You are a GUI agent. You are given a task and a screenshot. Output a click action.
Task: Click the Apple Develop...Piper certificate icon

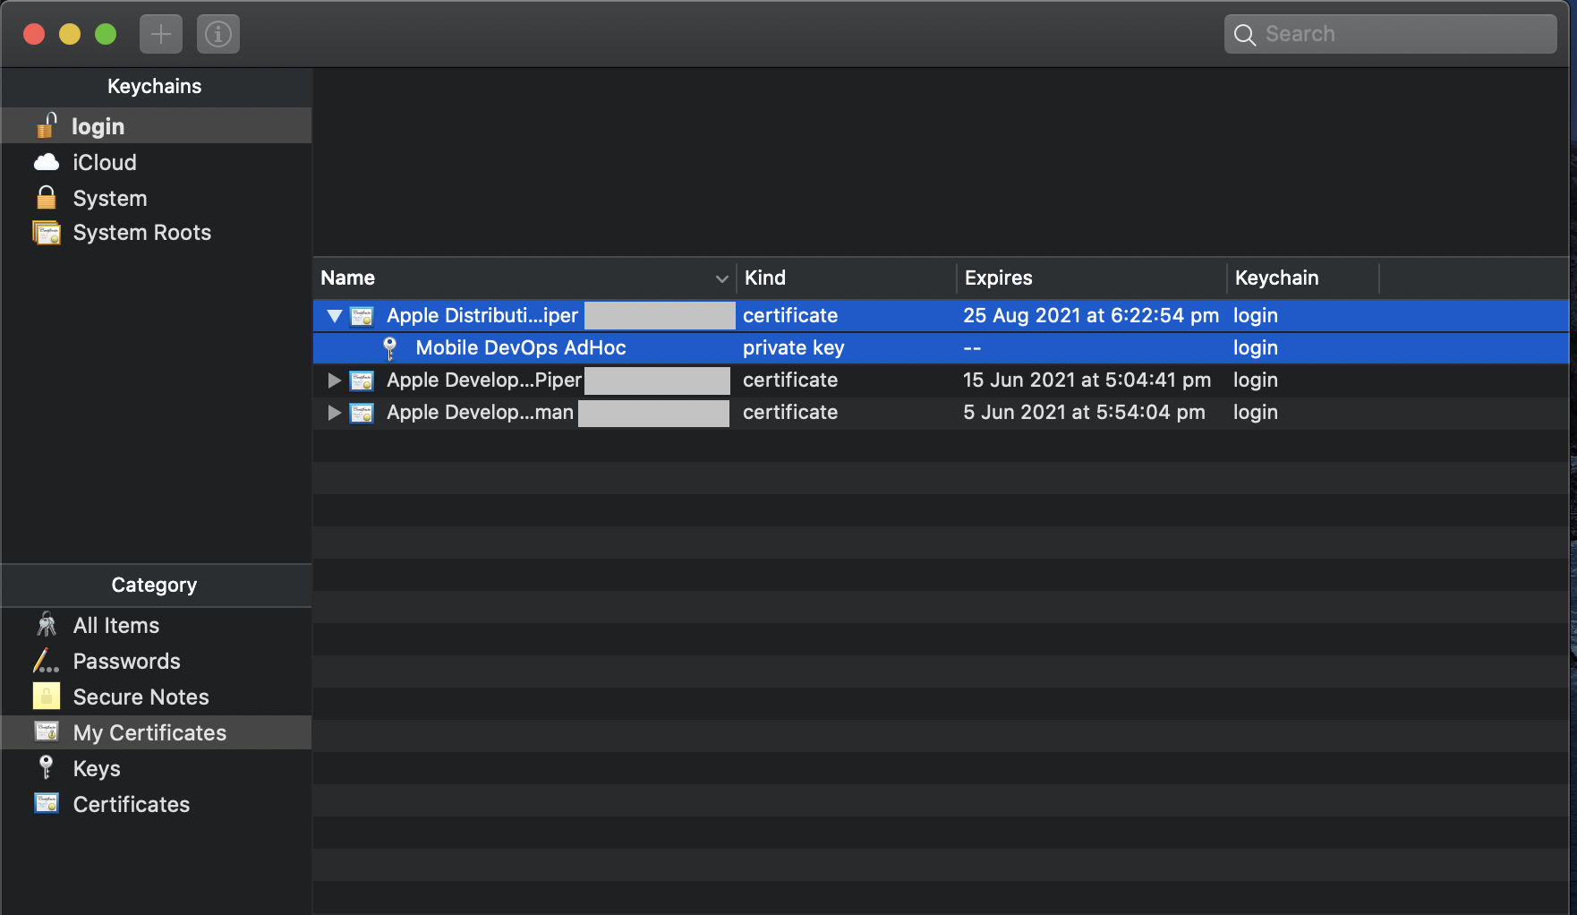[x=362, y=381]
